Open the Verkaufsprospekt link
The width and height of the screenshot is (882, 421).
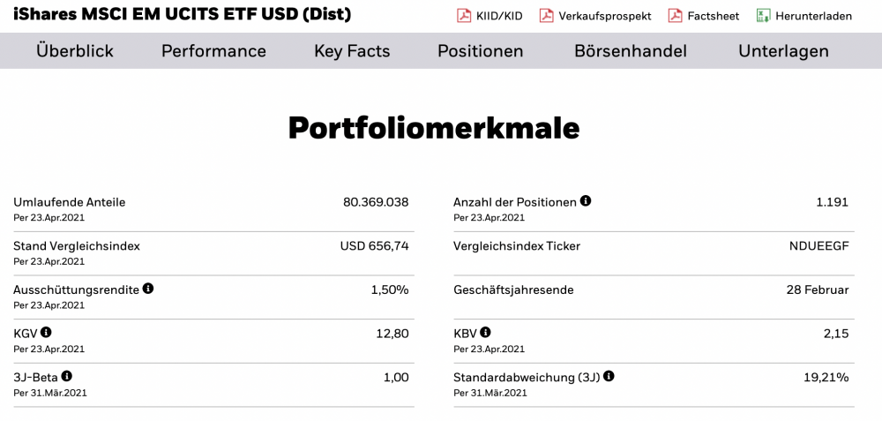(x=605, y=16)
